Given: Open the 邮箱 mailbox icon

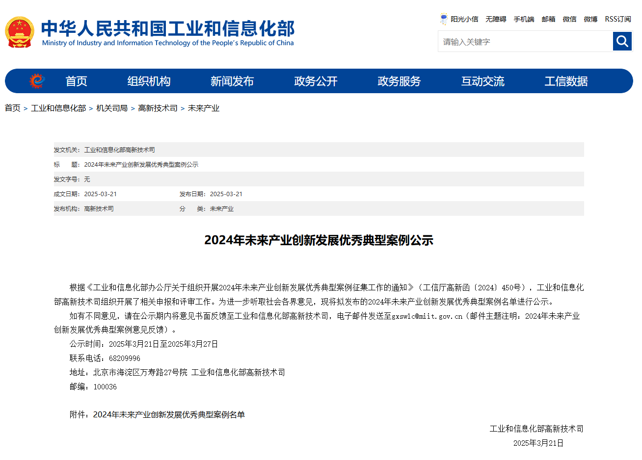Looking at the screenshot, I should (x=548, y=19).
